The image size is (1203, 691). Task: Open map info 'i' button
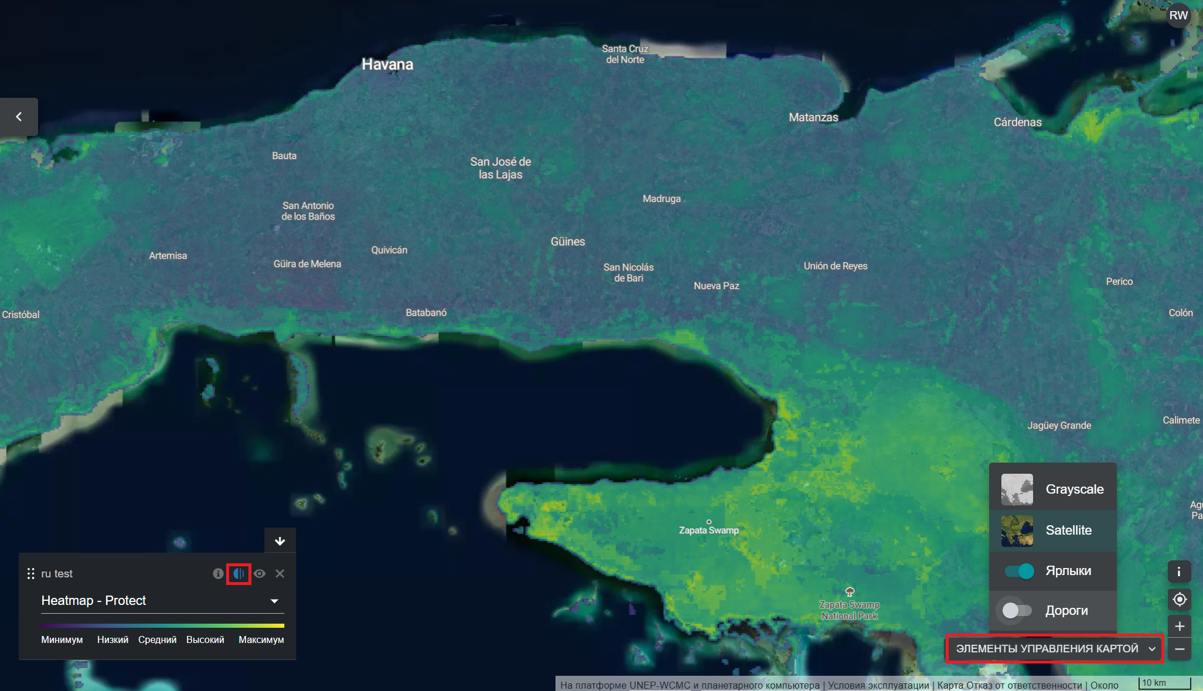point(1179,572)
